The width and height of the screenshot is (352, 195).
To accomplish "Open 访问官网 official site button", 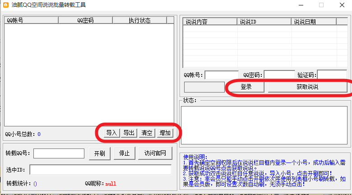I will [x=155, y=153].
